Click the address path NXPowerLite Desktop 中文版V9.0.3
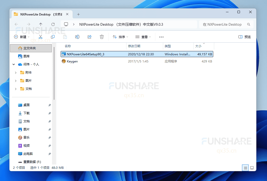267x181 pixels. 121,24
